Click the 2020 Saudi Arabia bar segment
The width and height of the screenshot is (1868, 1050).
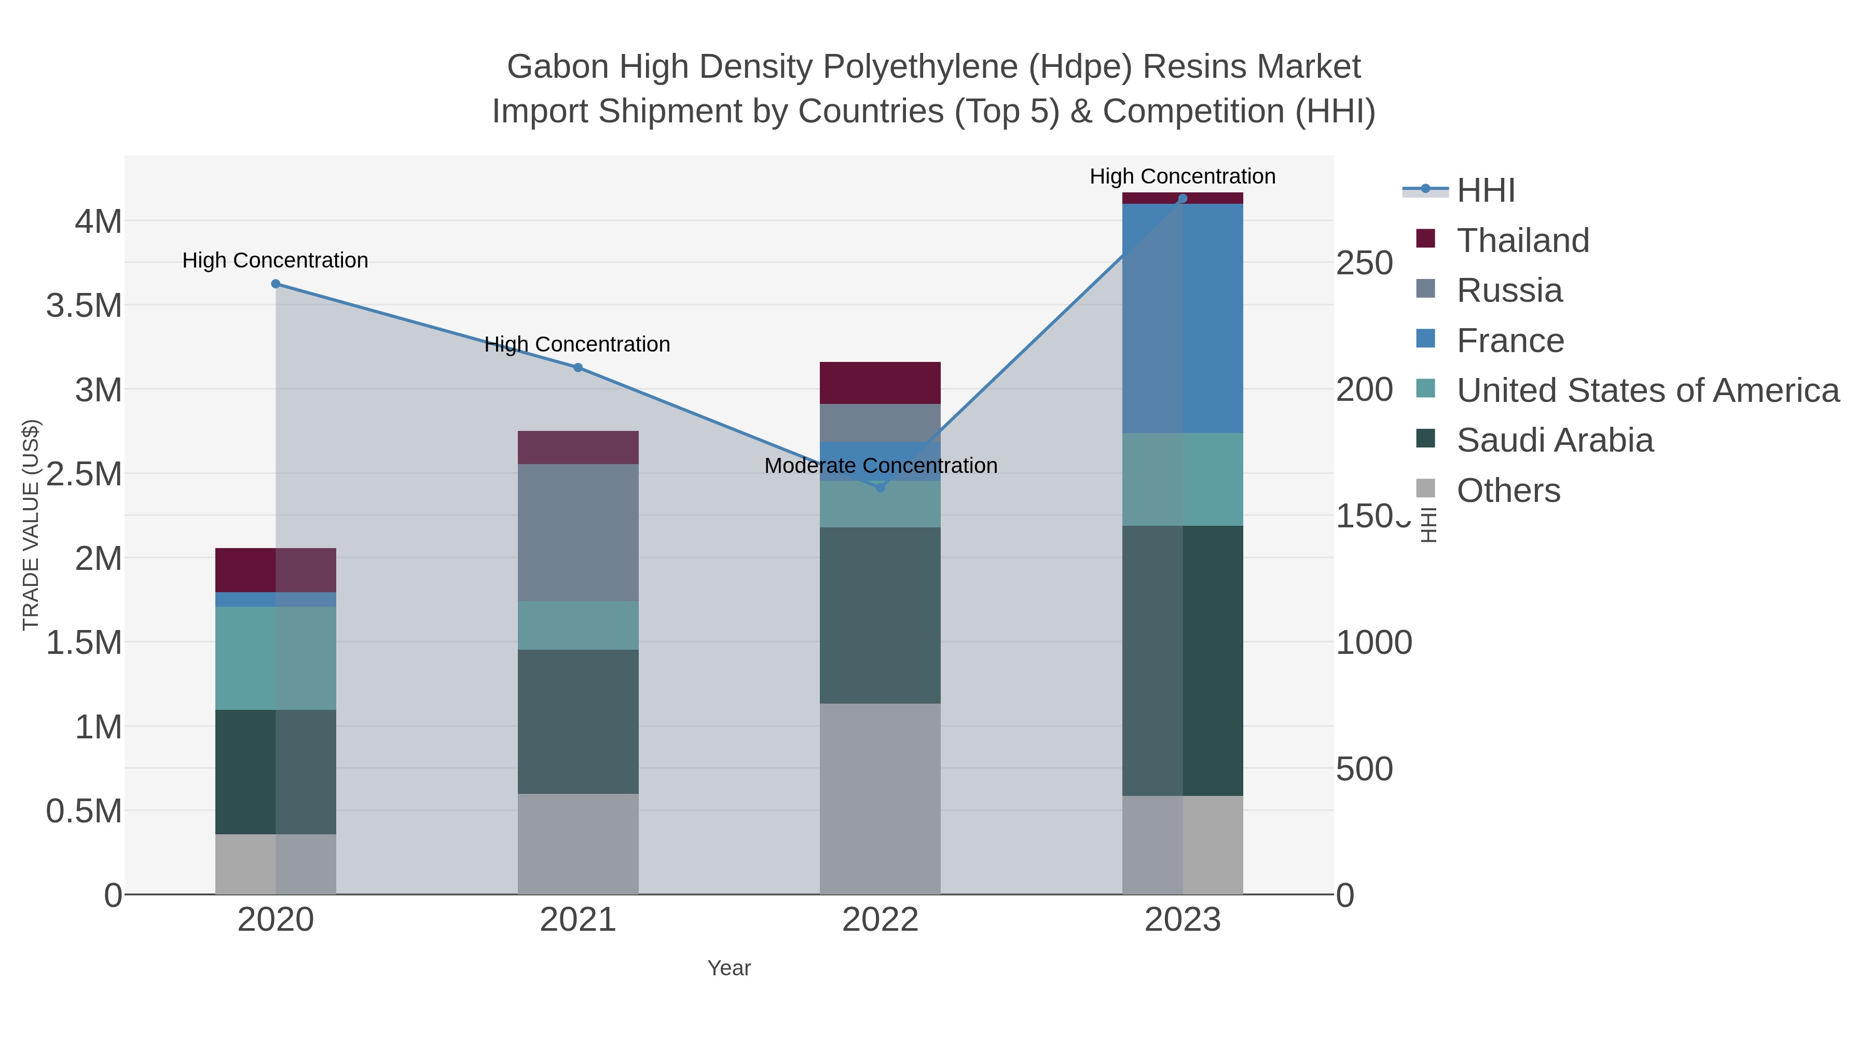pos(276,772)
